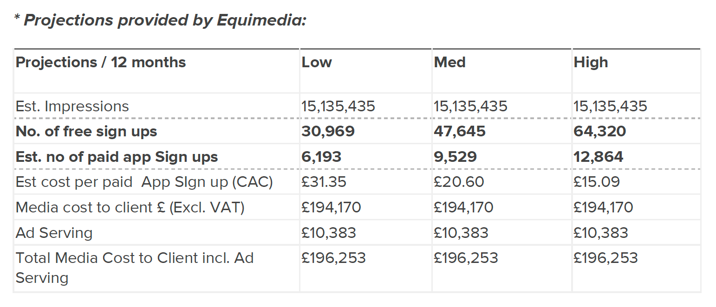This screenshot has height=307, width=716.
Task: Click free sign ups Med value 47,645
Action: (460, 132)
